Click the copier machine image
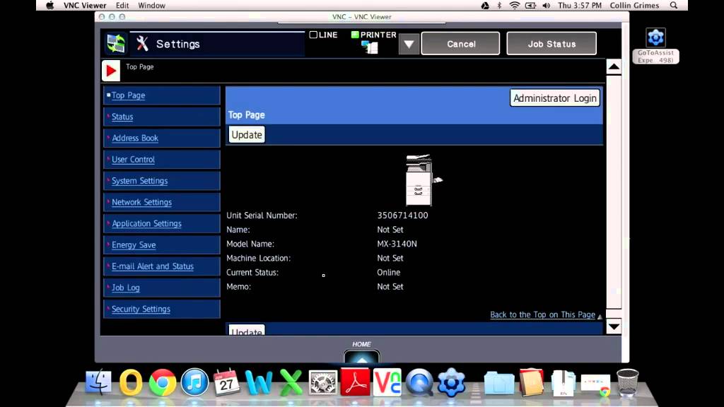The width and height of the screenshot is (724, 407). [x=424, y=180]
